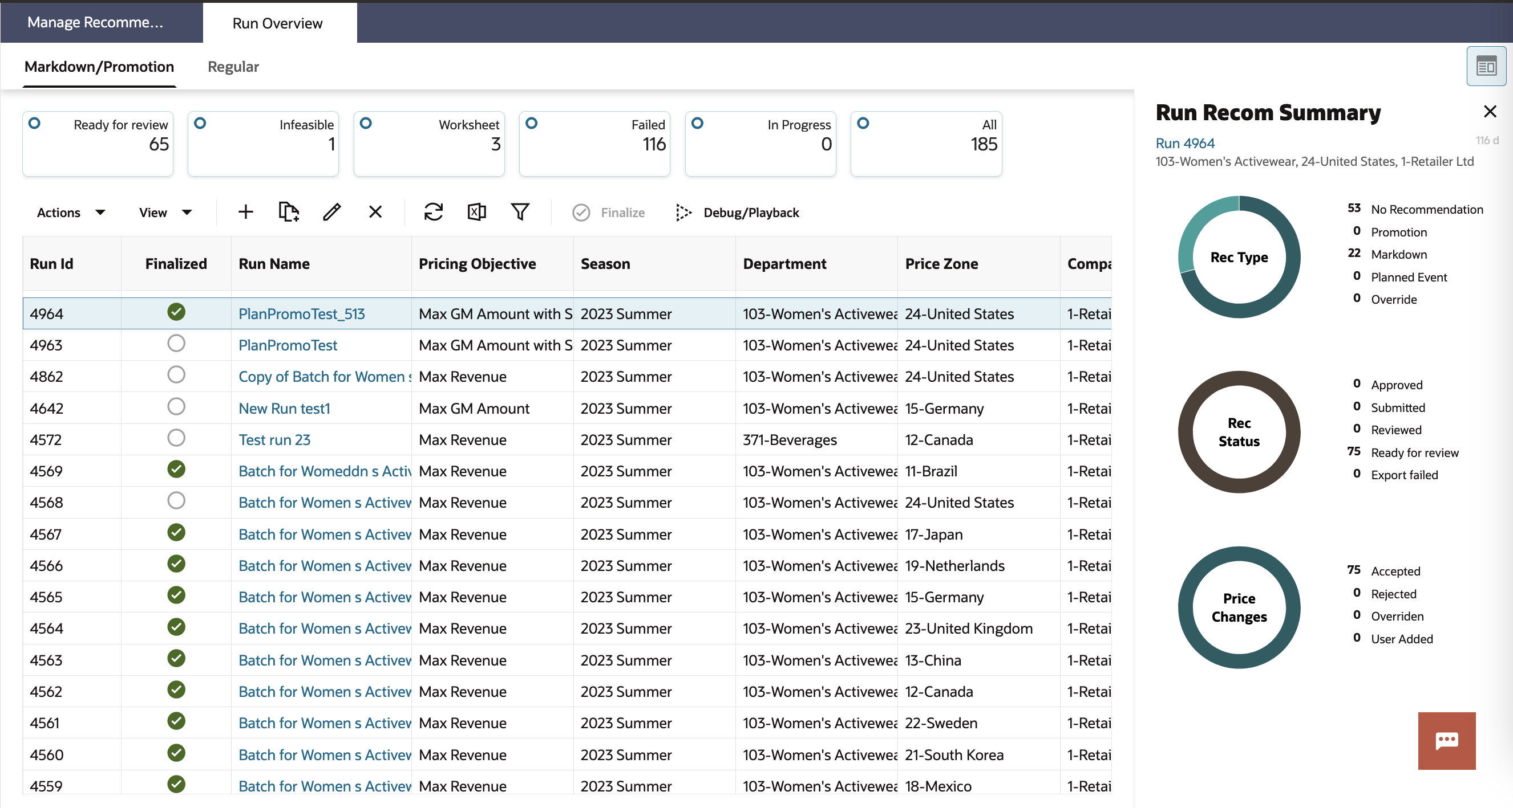
Task: Click finalized check icon for run 4566
Action: (x=176, y=564)
